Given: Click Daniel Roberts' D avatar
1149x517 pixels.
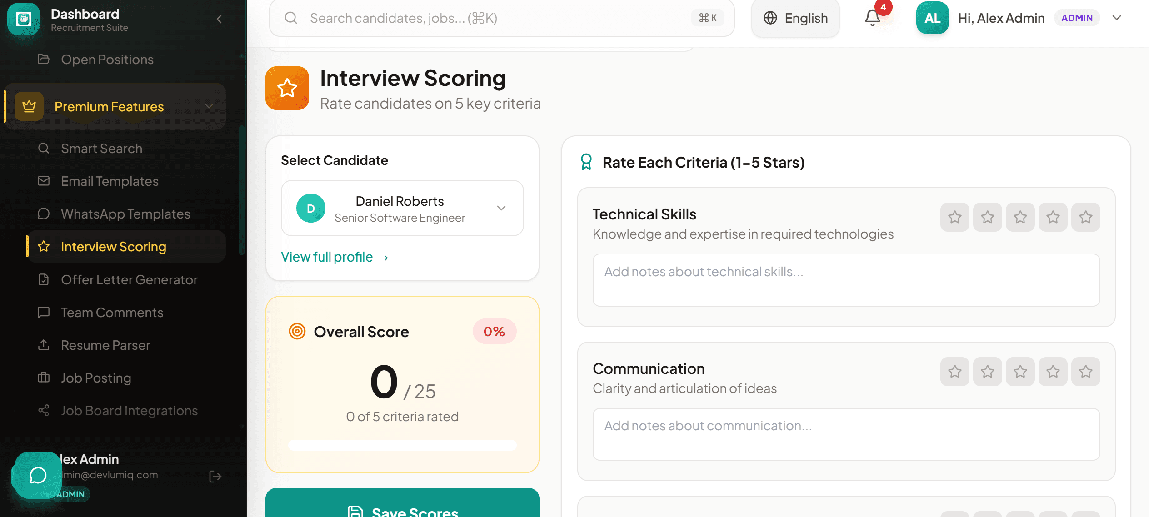Looking at the screenshot, I should [x=311, y=208].
